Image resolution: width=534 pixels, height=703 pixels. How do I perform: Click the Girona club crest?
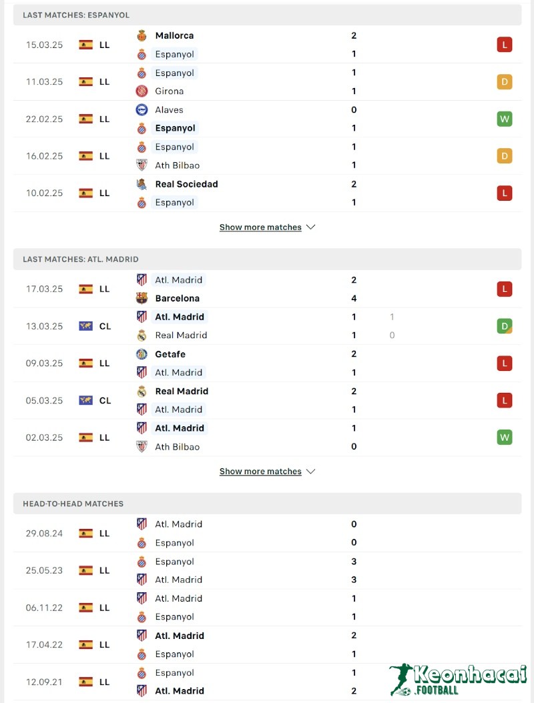point(142,91)
